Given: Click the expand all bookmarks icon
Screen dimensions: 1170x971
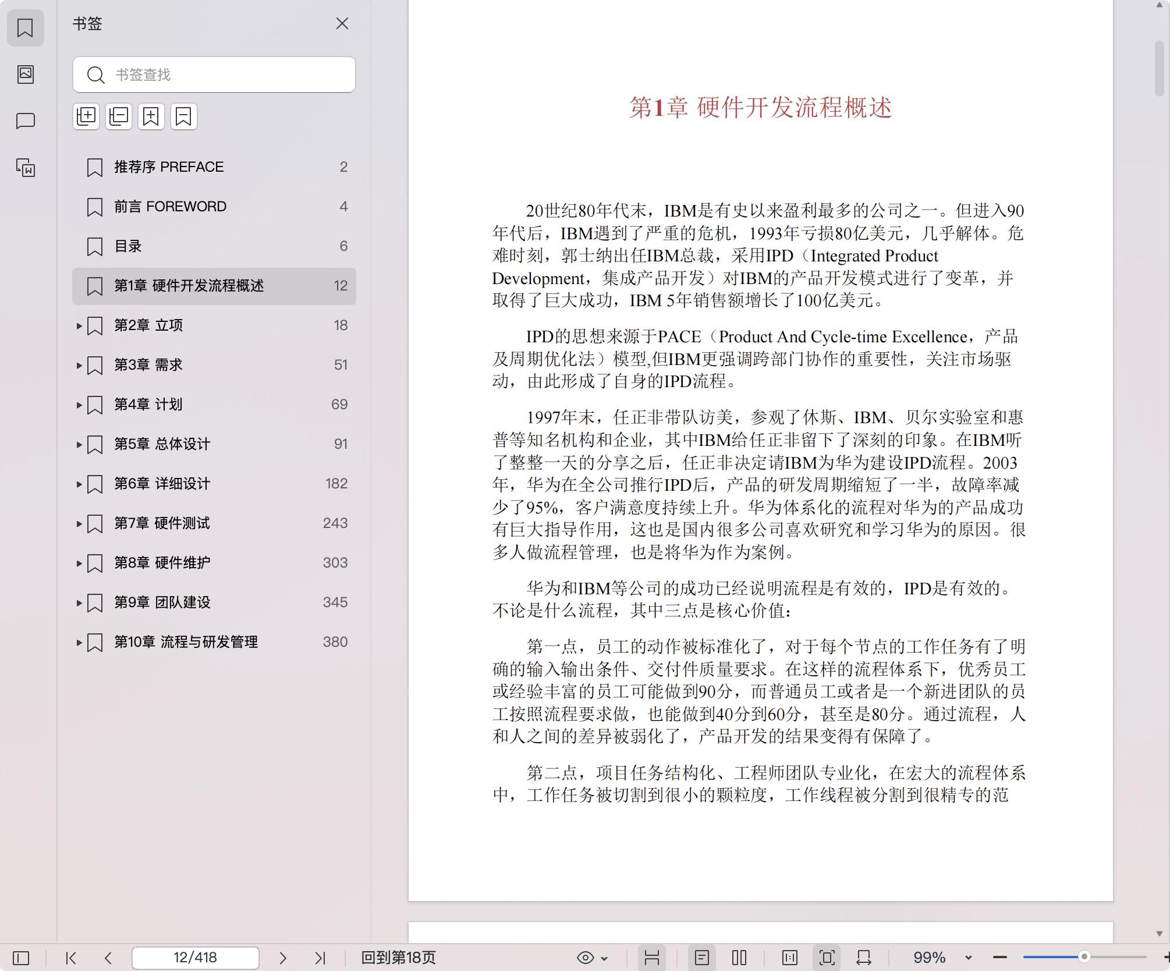Looking at the screenshot, I should click(x=86, y=116).
